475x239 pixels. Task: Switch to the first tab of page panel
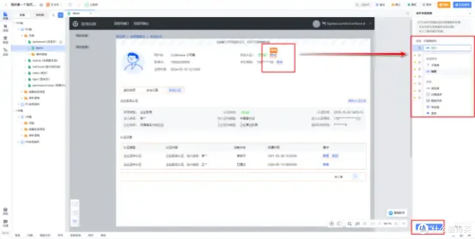click(x=22, y=15)
